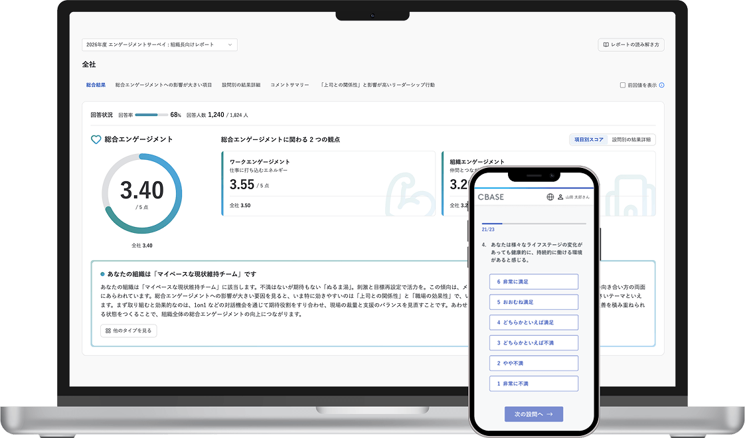Open the レポートの読み解き方 guide

(x=631, y=44)
